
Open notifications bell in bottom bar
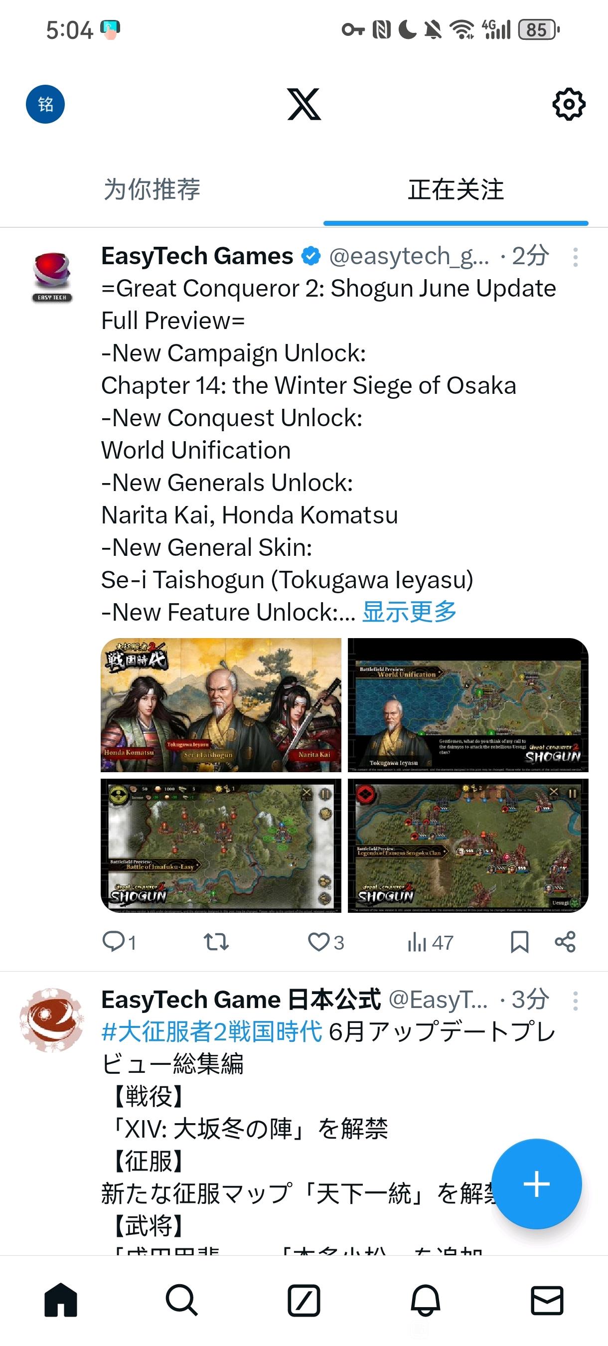tap(426, 1300)
